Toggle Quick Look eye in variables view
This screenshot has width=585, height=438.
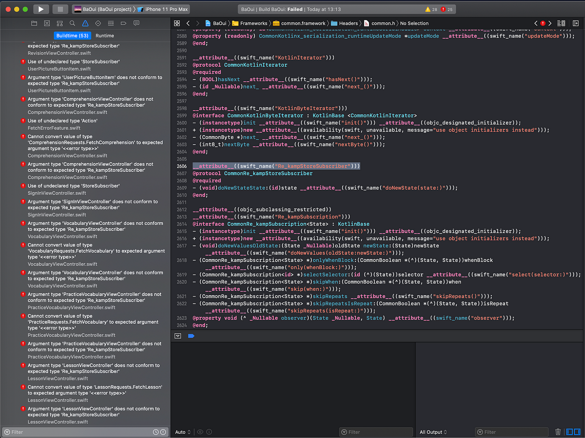coord(200,432)
